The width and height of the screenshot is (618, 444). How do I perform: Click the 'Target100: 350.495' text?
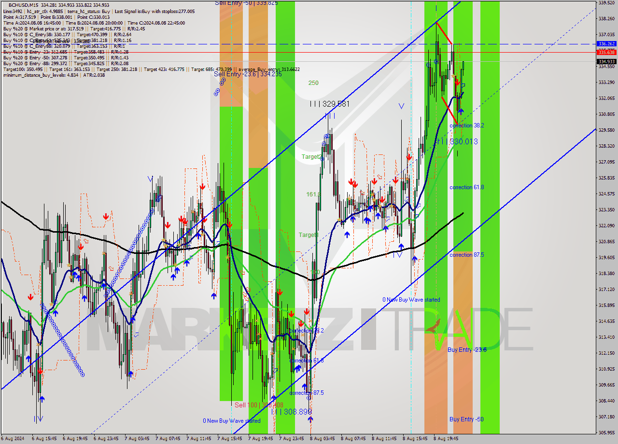(x=22, y=69)
